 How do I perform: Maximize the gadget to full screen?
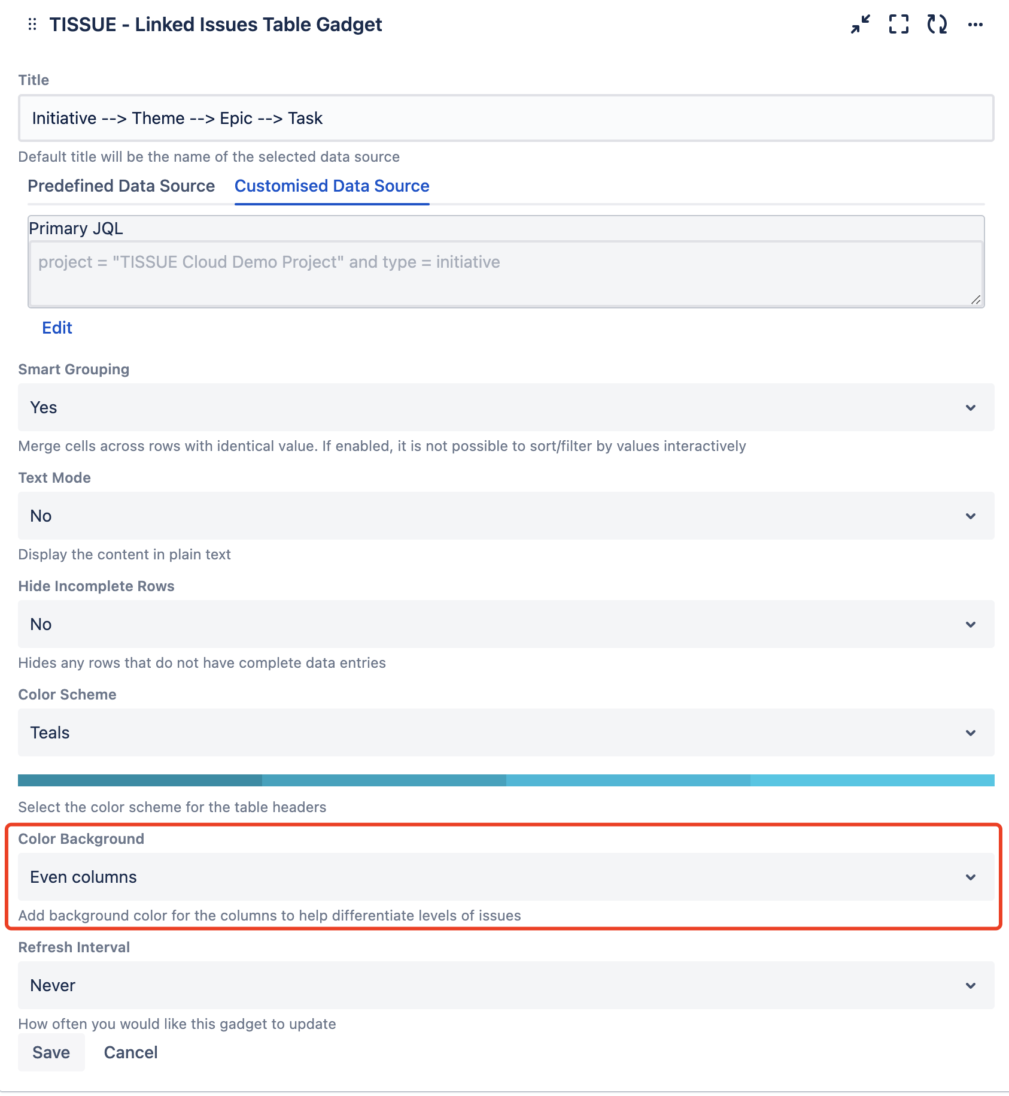click(x=898, y=25)
